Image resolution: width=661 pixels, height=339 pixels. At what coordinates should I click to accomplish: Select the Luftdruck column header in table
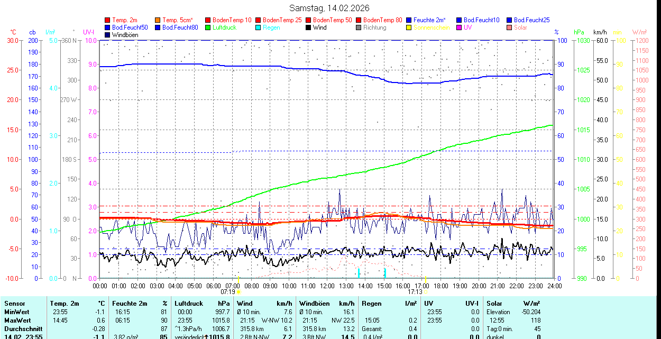coord(189,304)
